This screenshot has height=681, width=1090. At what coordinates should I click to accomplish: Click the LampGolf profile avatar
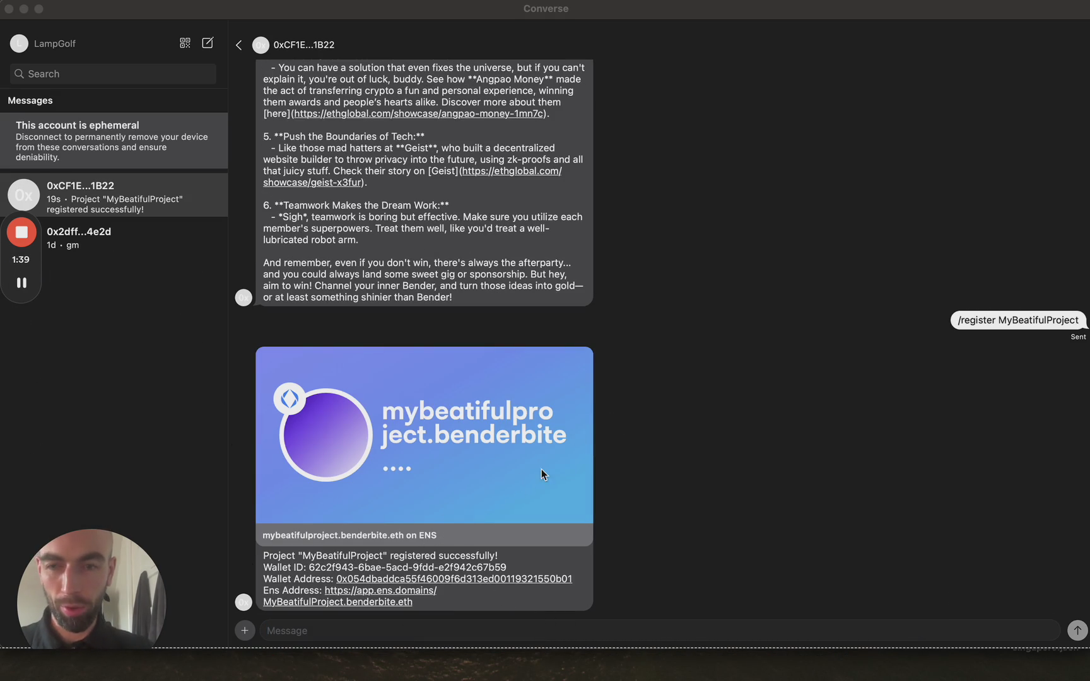[x=19, y=44]
